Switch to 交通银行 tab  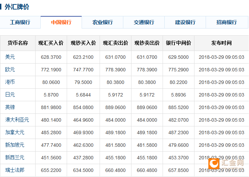click(144, 22)
